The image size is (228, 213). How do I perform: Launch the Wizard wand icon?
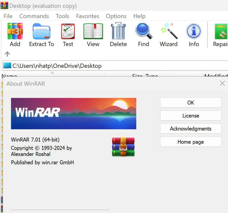tap(169, 31)
